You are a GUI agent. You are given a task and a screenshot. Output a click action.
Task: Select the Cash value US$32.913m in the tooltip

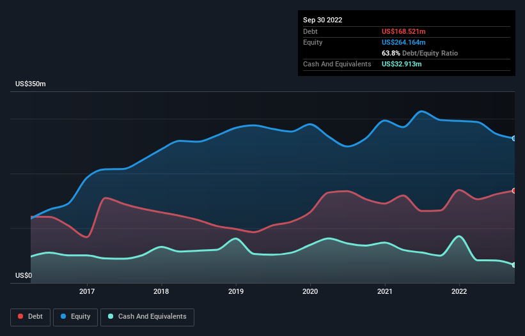tap(402, 64)
